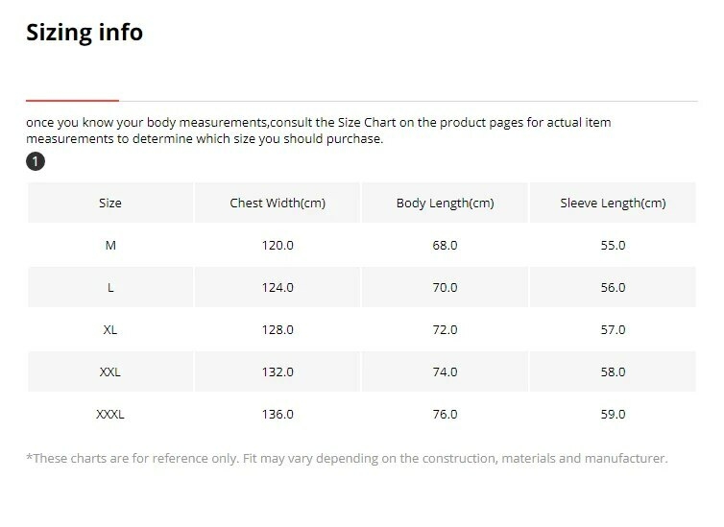Image resolution: width=724 pixels, height=527 pixels.
Task: Click chest width value 120.0
Action: tap(278, 246)
